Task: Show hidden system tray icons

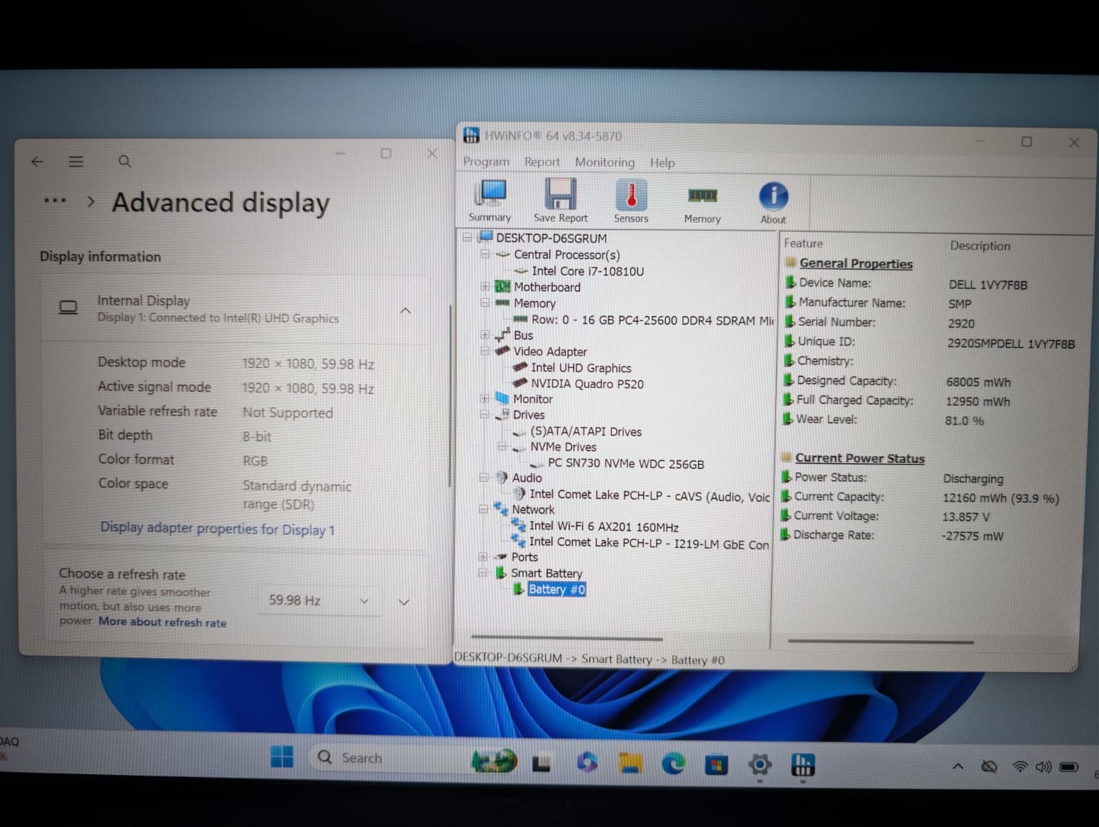Action: pos(958,766)
